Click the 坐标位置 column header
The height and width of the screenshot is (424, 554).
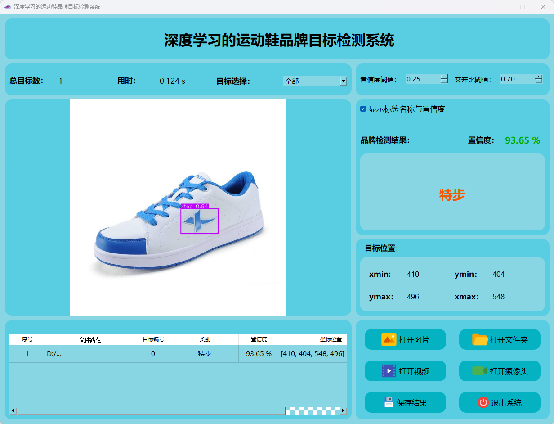click(x=313, y=339)
